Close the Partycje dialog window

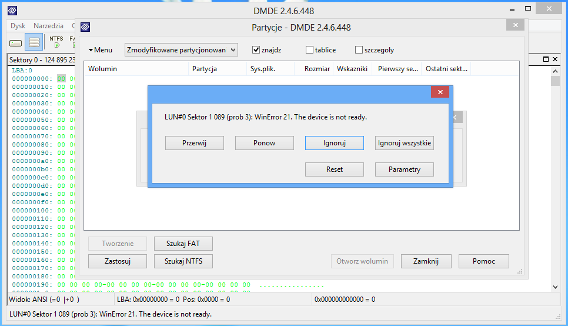[516, 25]
